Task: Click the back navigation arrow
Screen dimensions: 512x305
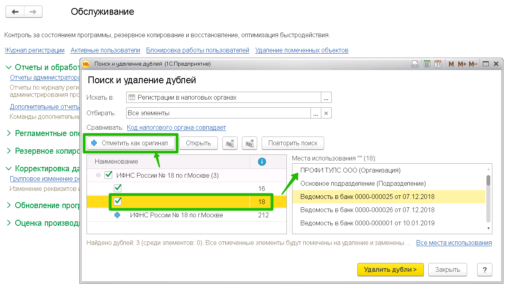Action: coord(15,12)
